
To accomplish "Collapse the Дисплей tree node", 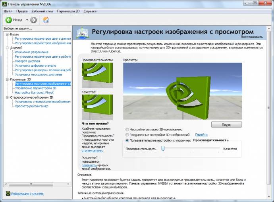I will coord(7,48).
